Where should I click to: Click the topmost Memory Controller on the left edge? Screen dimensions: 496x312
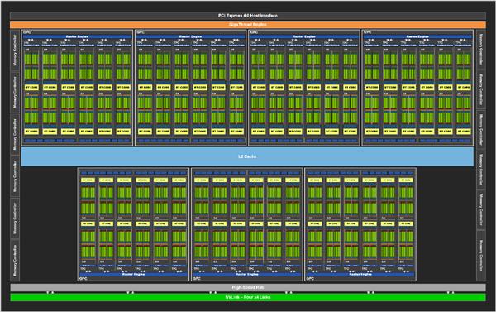tap(15, 50)
